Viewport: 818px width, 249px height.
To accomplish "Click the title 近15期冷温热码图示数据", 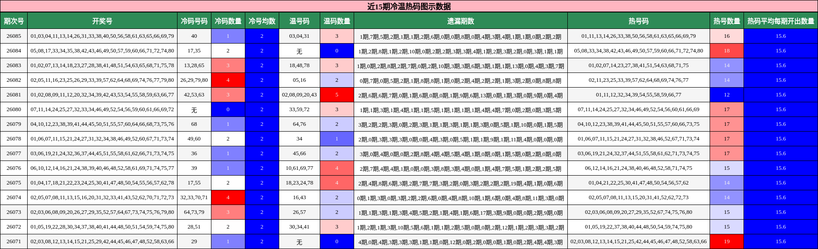I will pos(409,6).
